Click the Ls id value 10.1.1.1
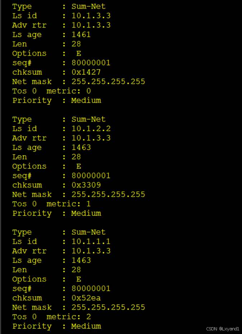The width and height of the screenshot is (242, 334). click(91, 242)
